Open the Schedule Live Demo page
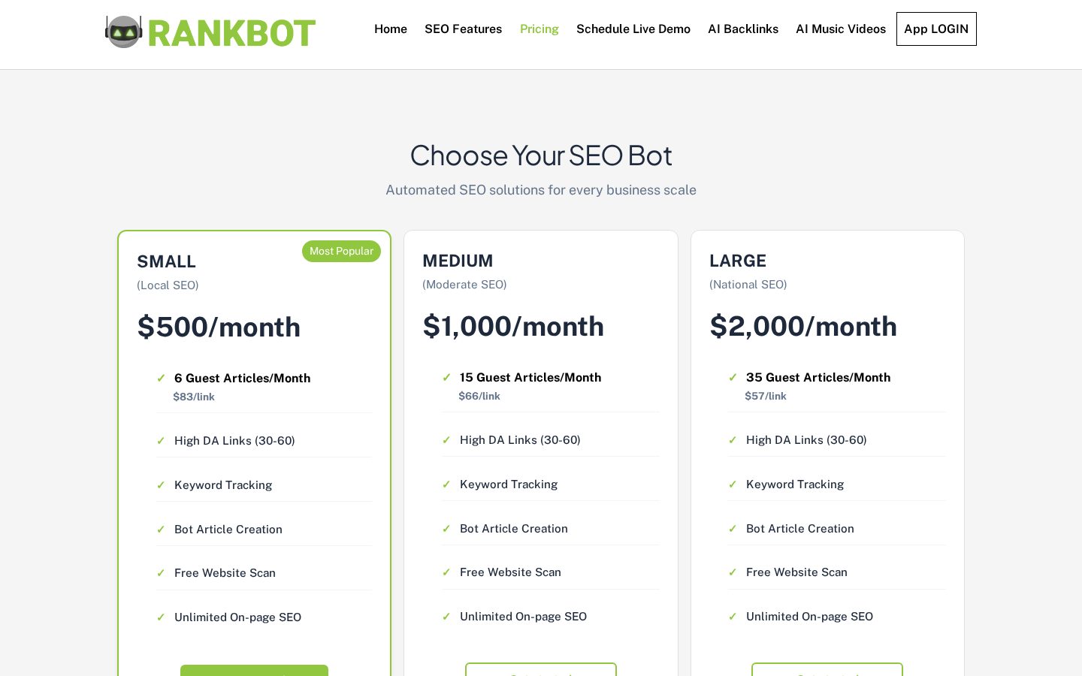Viewport: 1082px width, 676px height. point(633,29)
